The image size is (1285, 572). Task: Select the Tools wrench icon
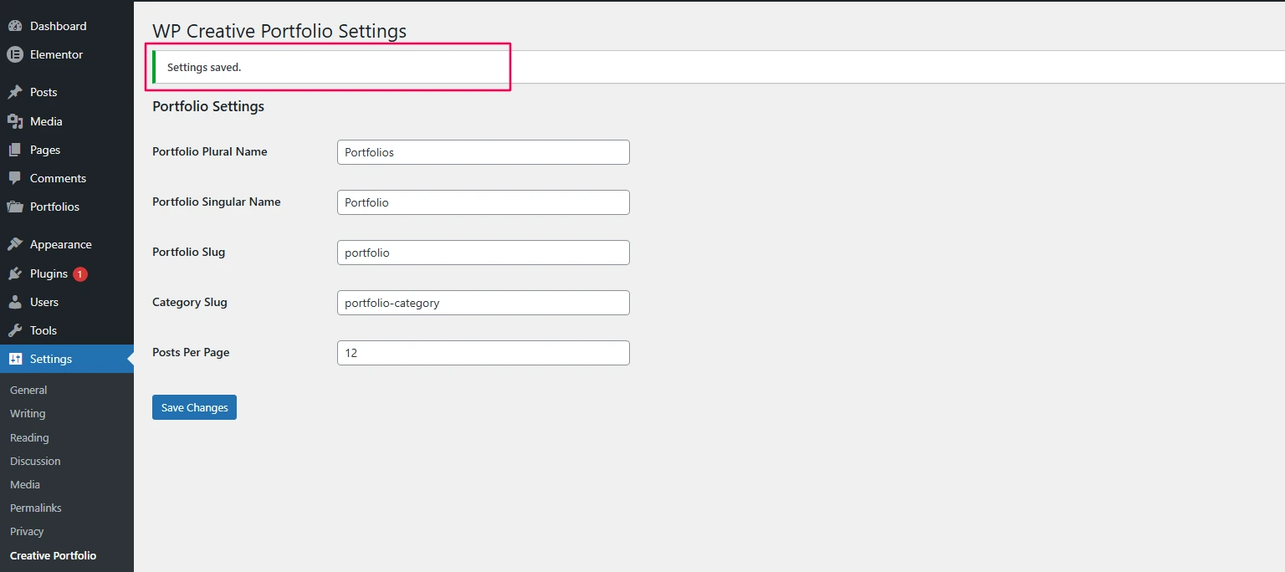point(17,330)
